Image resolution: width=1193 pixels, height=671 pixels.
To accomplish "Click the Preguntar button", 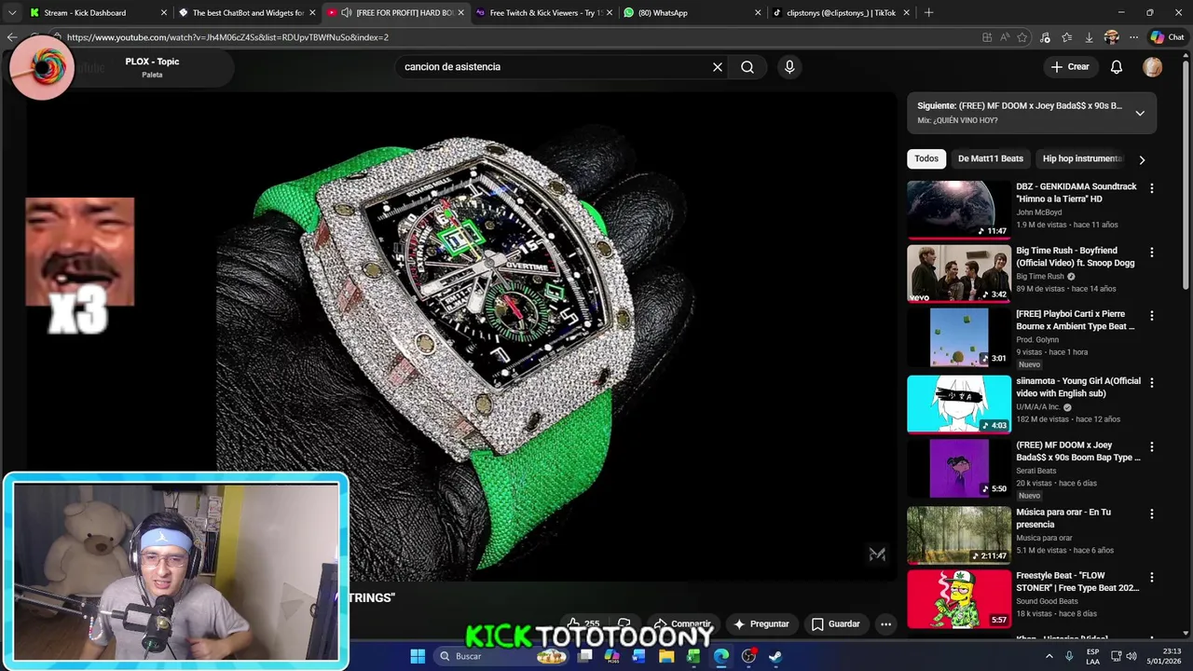I will tap(761, 624).
